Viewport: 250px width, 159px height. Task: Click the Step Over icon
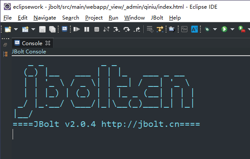pos(127,29)
